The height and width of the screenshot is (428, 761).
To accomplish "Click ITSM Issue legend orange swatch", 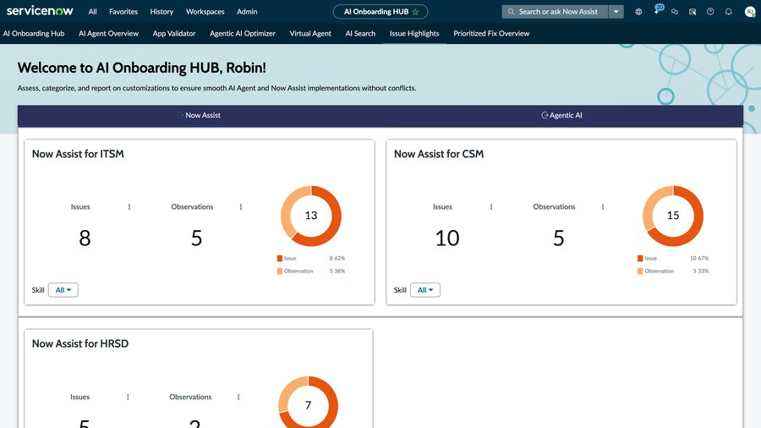I will pyautogui.click(x=280, y=258).
